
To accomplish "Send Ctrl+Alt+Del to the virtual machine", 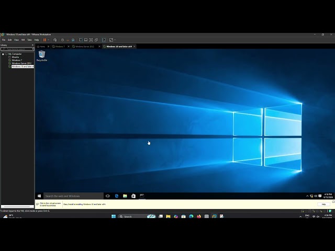I will coord(55,40).
